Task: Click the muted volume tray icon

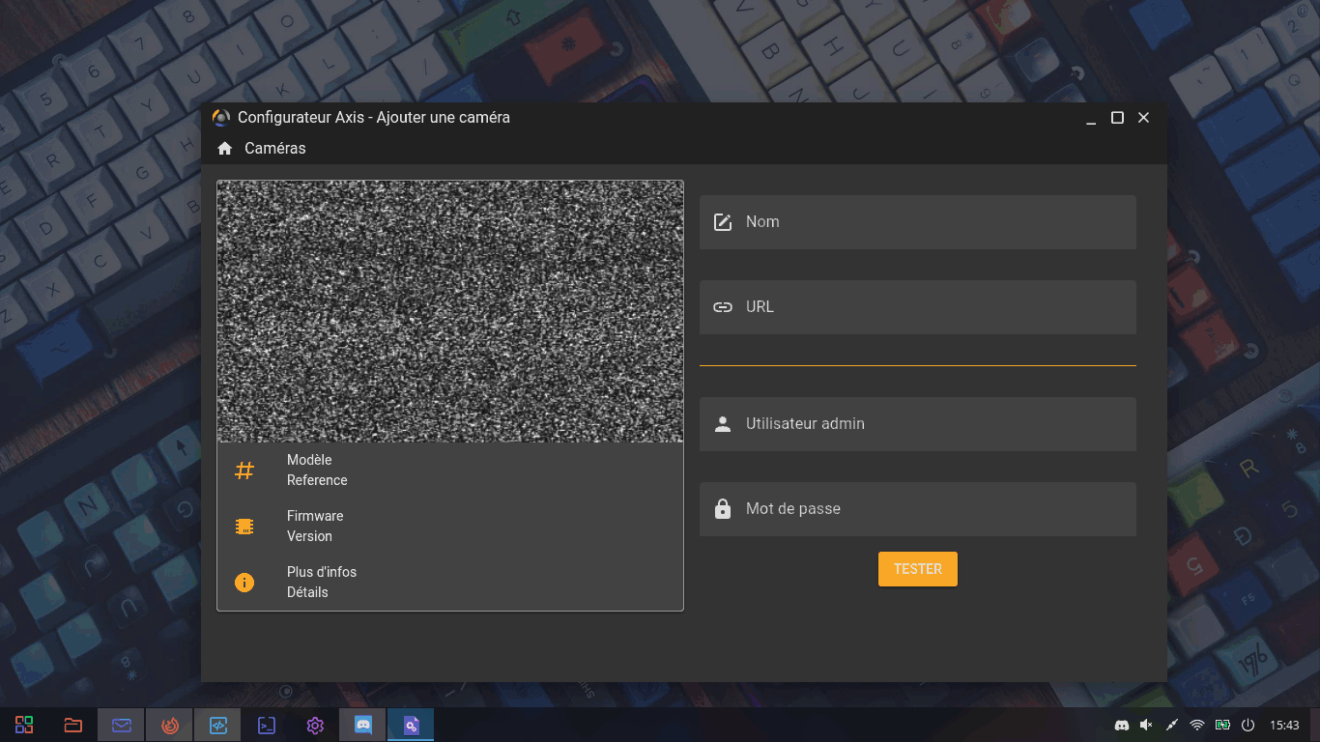Action: pyautogui.click(x=1147, y=725)
